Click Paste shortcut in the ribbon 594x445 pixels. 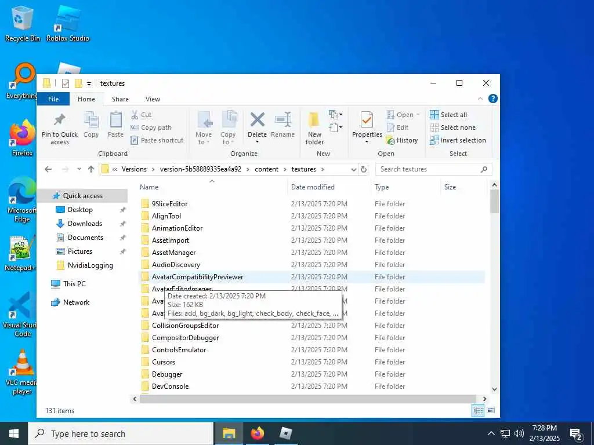click(x=157, y=140)
